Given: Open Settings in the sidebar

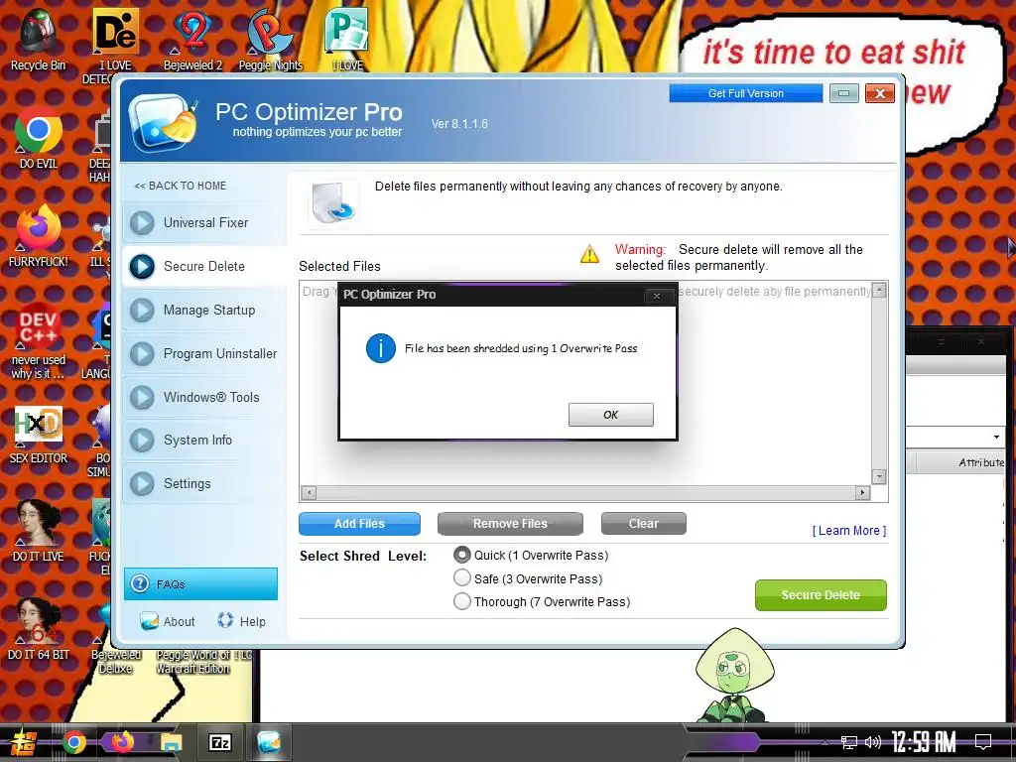Looking at the screenshot, I should click(x=204, y=483).
